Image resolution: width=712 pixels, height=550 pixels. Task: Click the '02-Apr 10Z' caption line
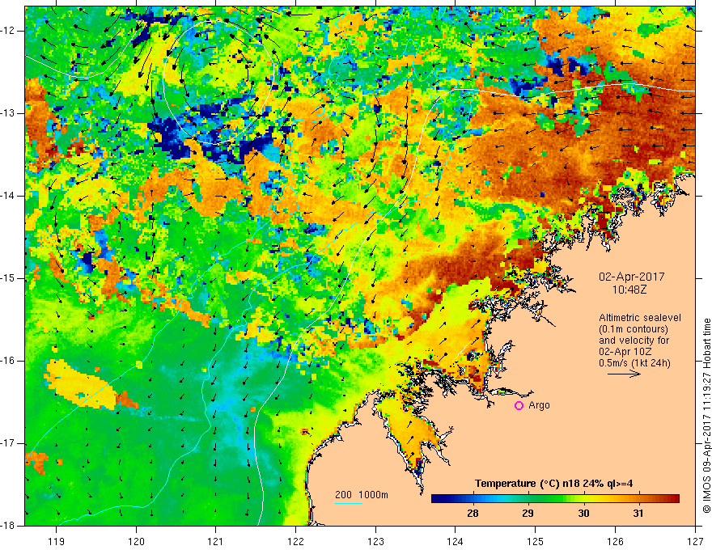tap(625, 352)
